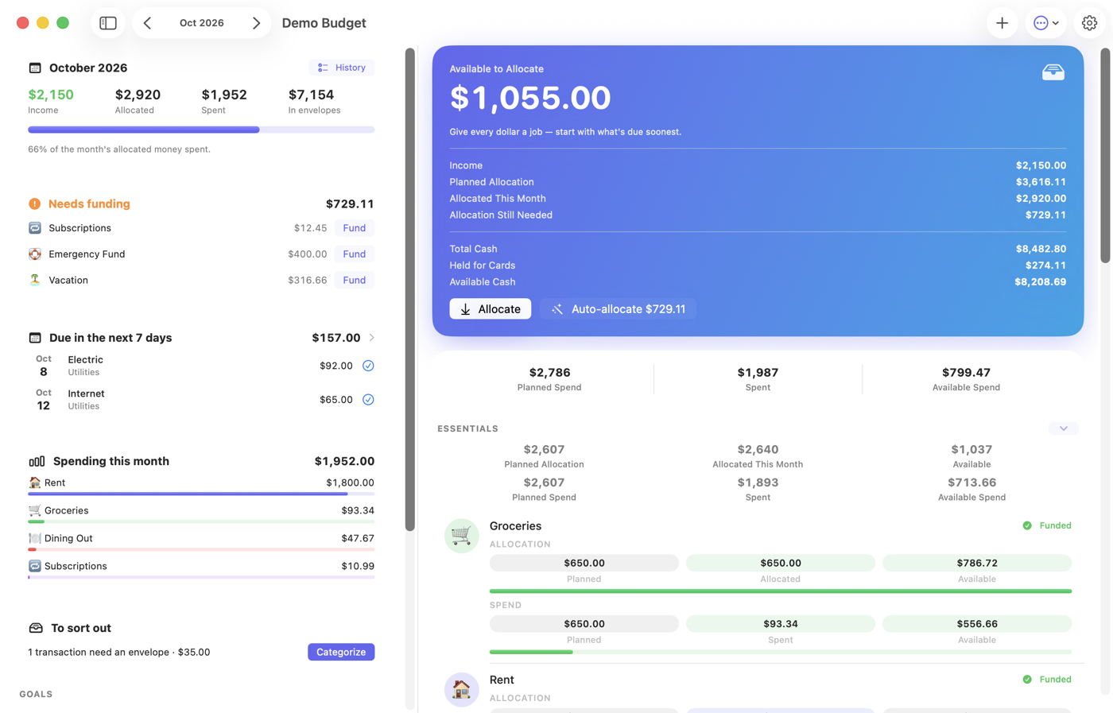Fund the Emergency Fund envelope
This screenshot has width=1113, height=713.
[x=355, y=254]
